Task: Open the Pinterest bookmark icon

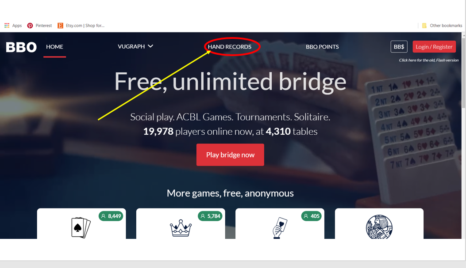Action: tap(30, 26)
